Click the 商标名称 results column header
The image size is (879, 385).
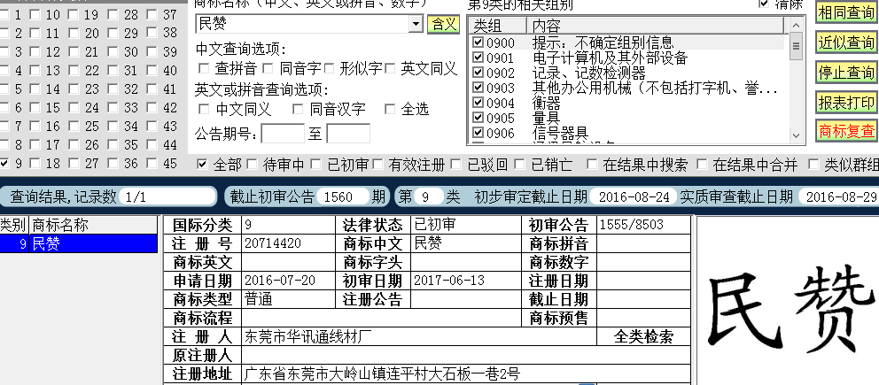(x=93, y=226)
